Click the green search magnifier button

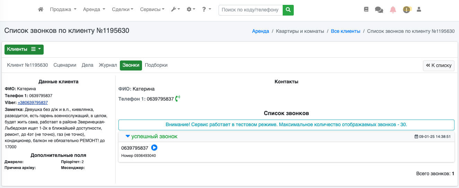(x=288, y=10)
